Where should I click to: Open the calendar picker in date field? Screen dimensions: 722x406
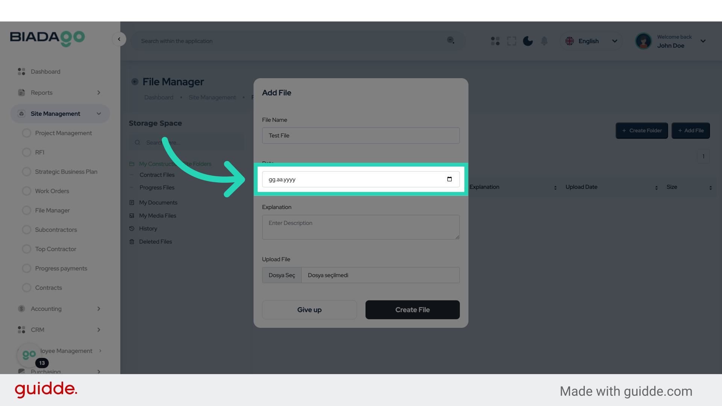[x=449, y=179]
